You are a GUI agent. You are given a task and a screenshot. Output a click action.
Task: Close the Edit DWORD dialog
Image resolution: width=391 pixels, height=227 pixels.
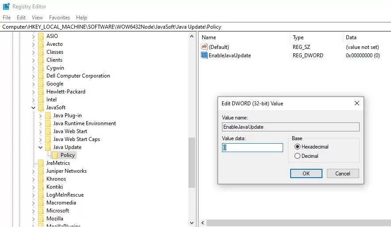click(x=357, y=103)
